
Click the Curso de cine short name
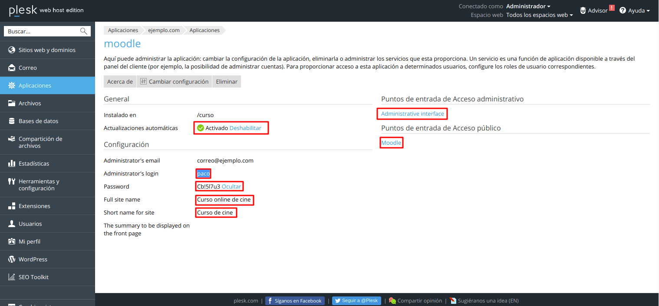click(x=215, y=212)
